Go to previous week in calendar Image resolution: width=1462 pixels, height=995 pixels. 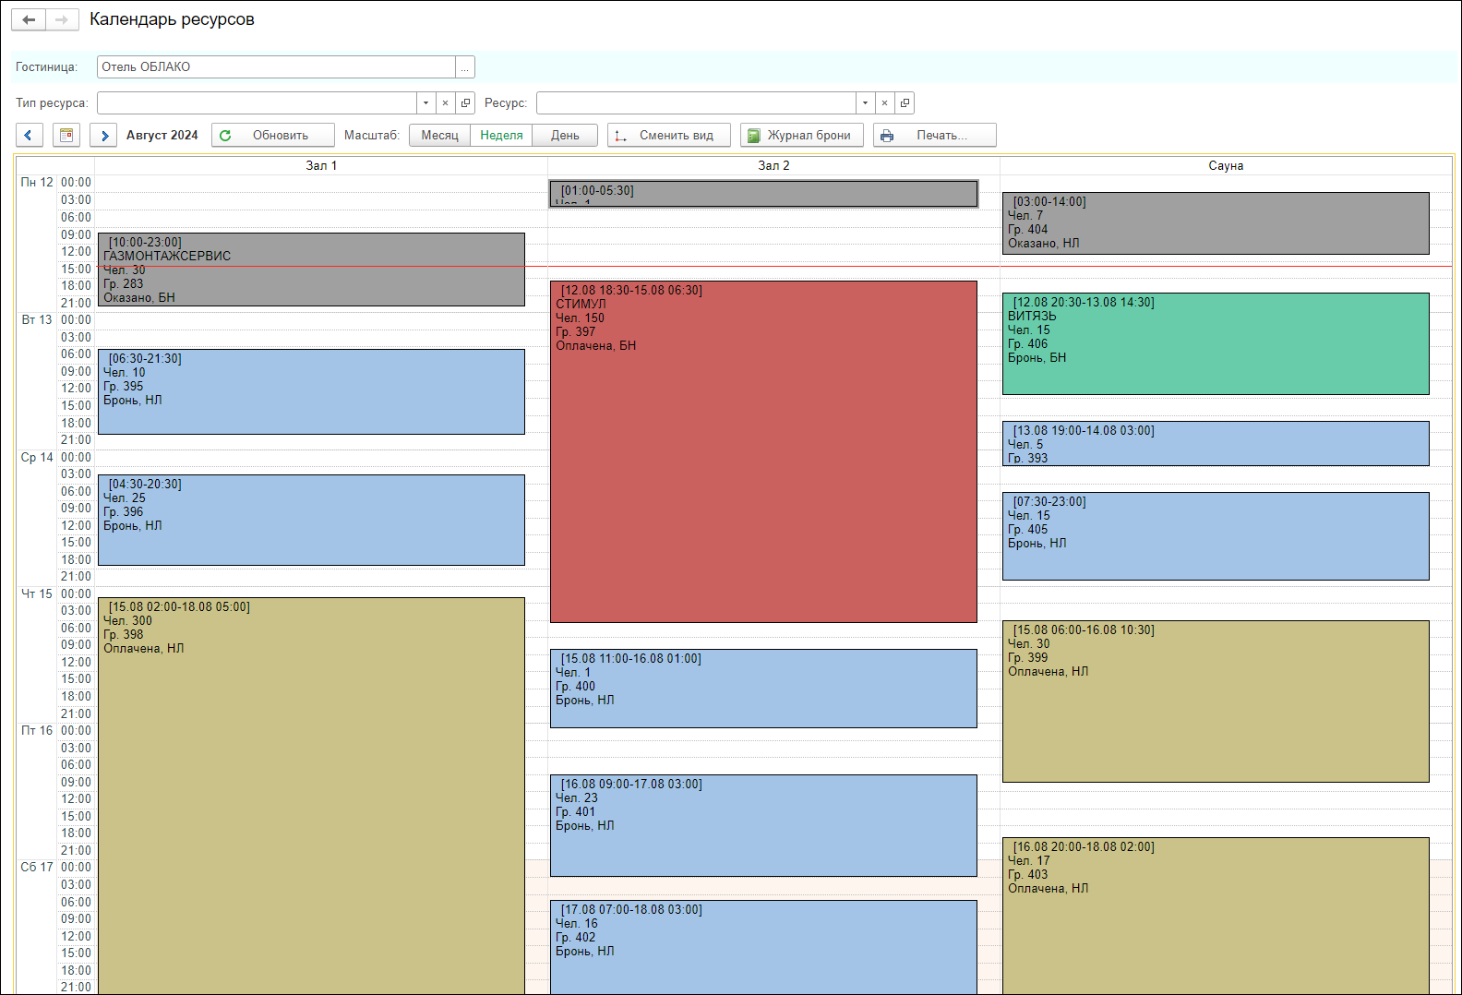(x=29, y=136)
